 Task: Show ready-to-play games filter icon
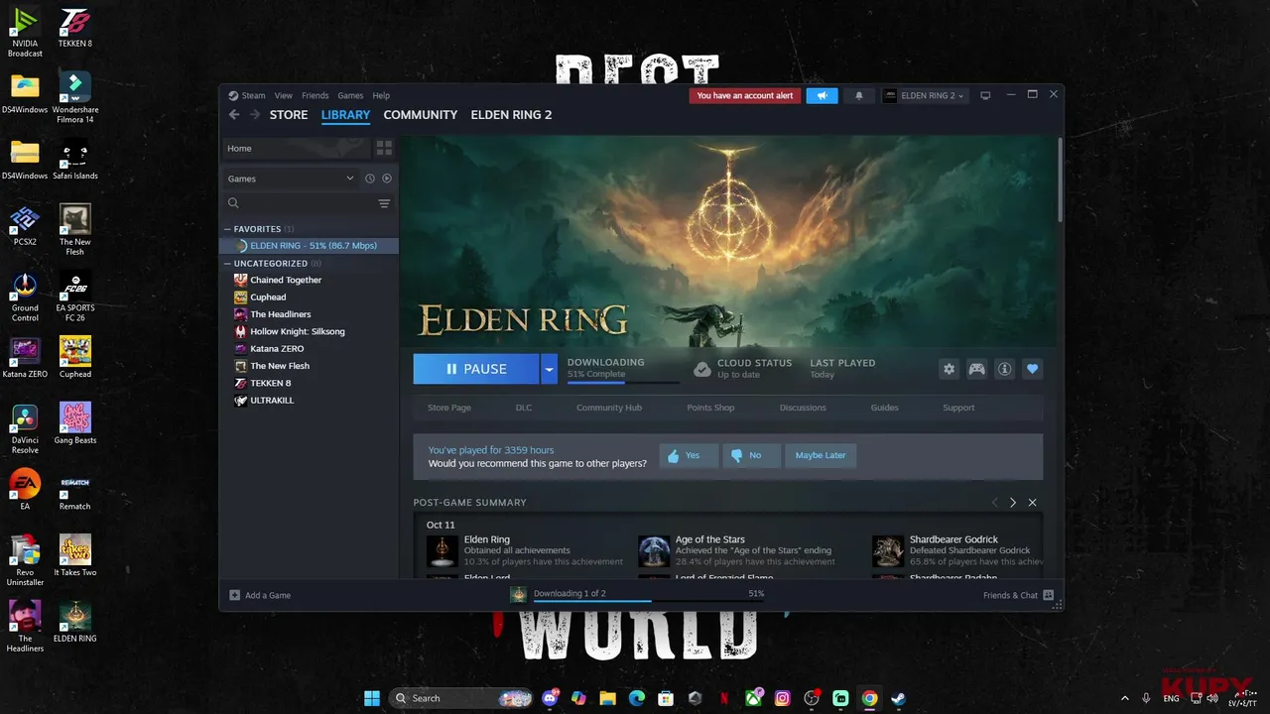pos(387,178)
